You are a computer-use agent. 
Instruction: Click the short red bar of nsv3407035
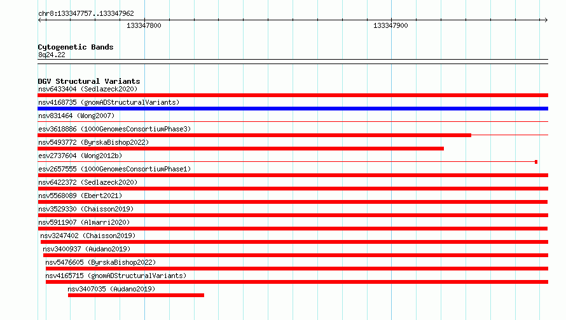(x=136, y=295)
